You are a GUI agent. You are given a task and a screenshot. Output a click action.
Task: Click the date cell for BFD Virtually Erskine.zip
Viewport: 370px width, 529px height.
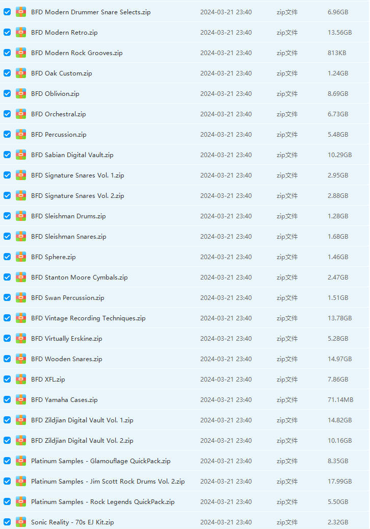point(226,338)
